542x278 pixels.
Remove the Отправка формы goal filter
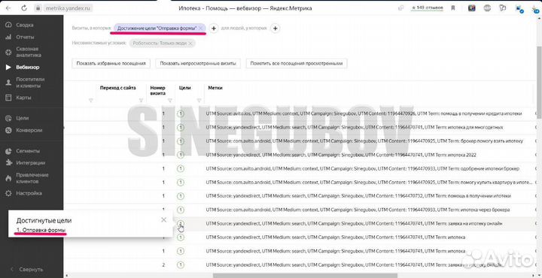tap(201, 29)
